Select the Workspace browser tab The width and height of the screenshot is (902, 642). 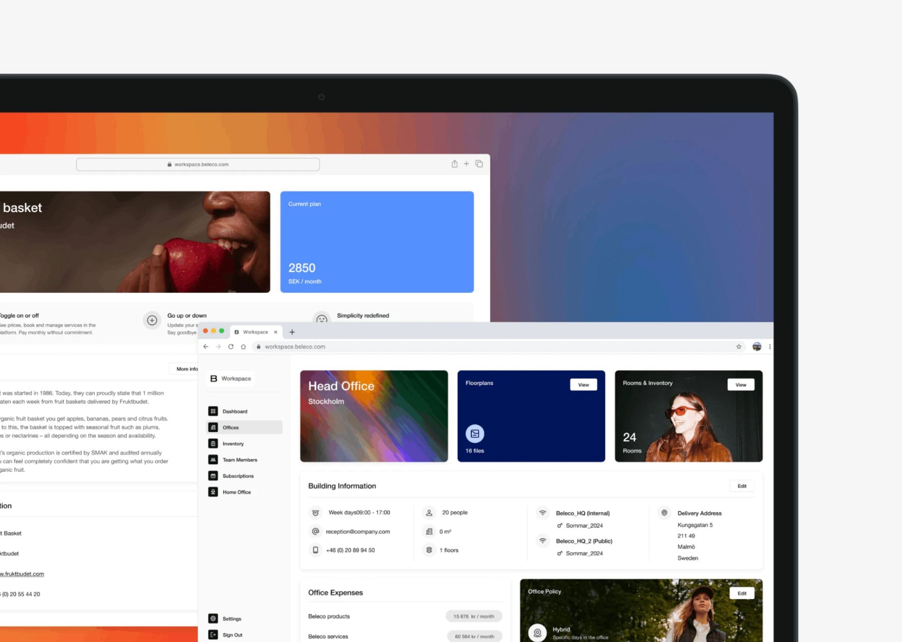coord(255,332)
